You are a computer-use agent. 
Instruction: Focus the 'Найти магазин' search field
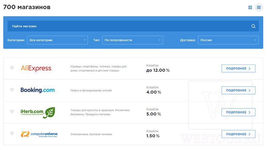[x=133, y=26]
